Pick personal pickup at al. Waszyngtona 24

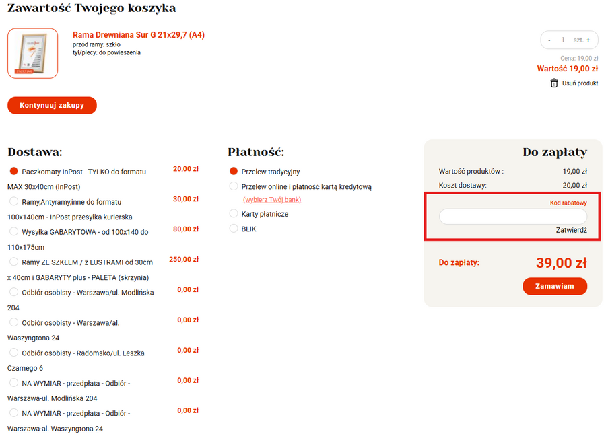tap(13, 322)
